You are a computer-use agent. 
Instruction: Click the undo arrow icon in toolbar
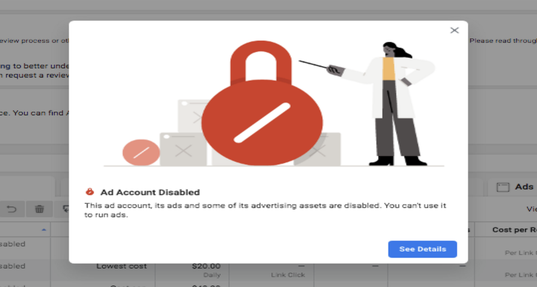(12, 209)
